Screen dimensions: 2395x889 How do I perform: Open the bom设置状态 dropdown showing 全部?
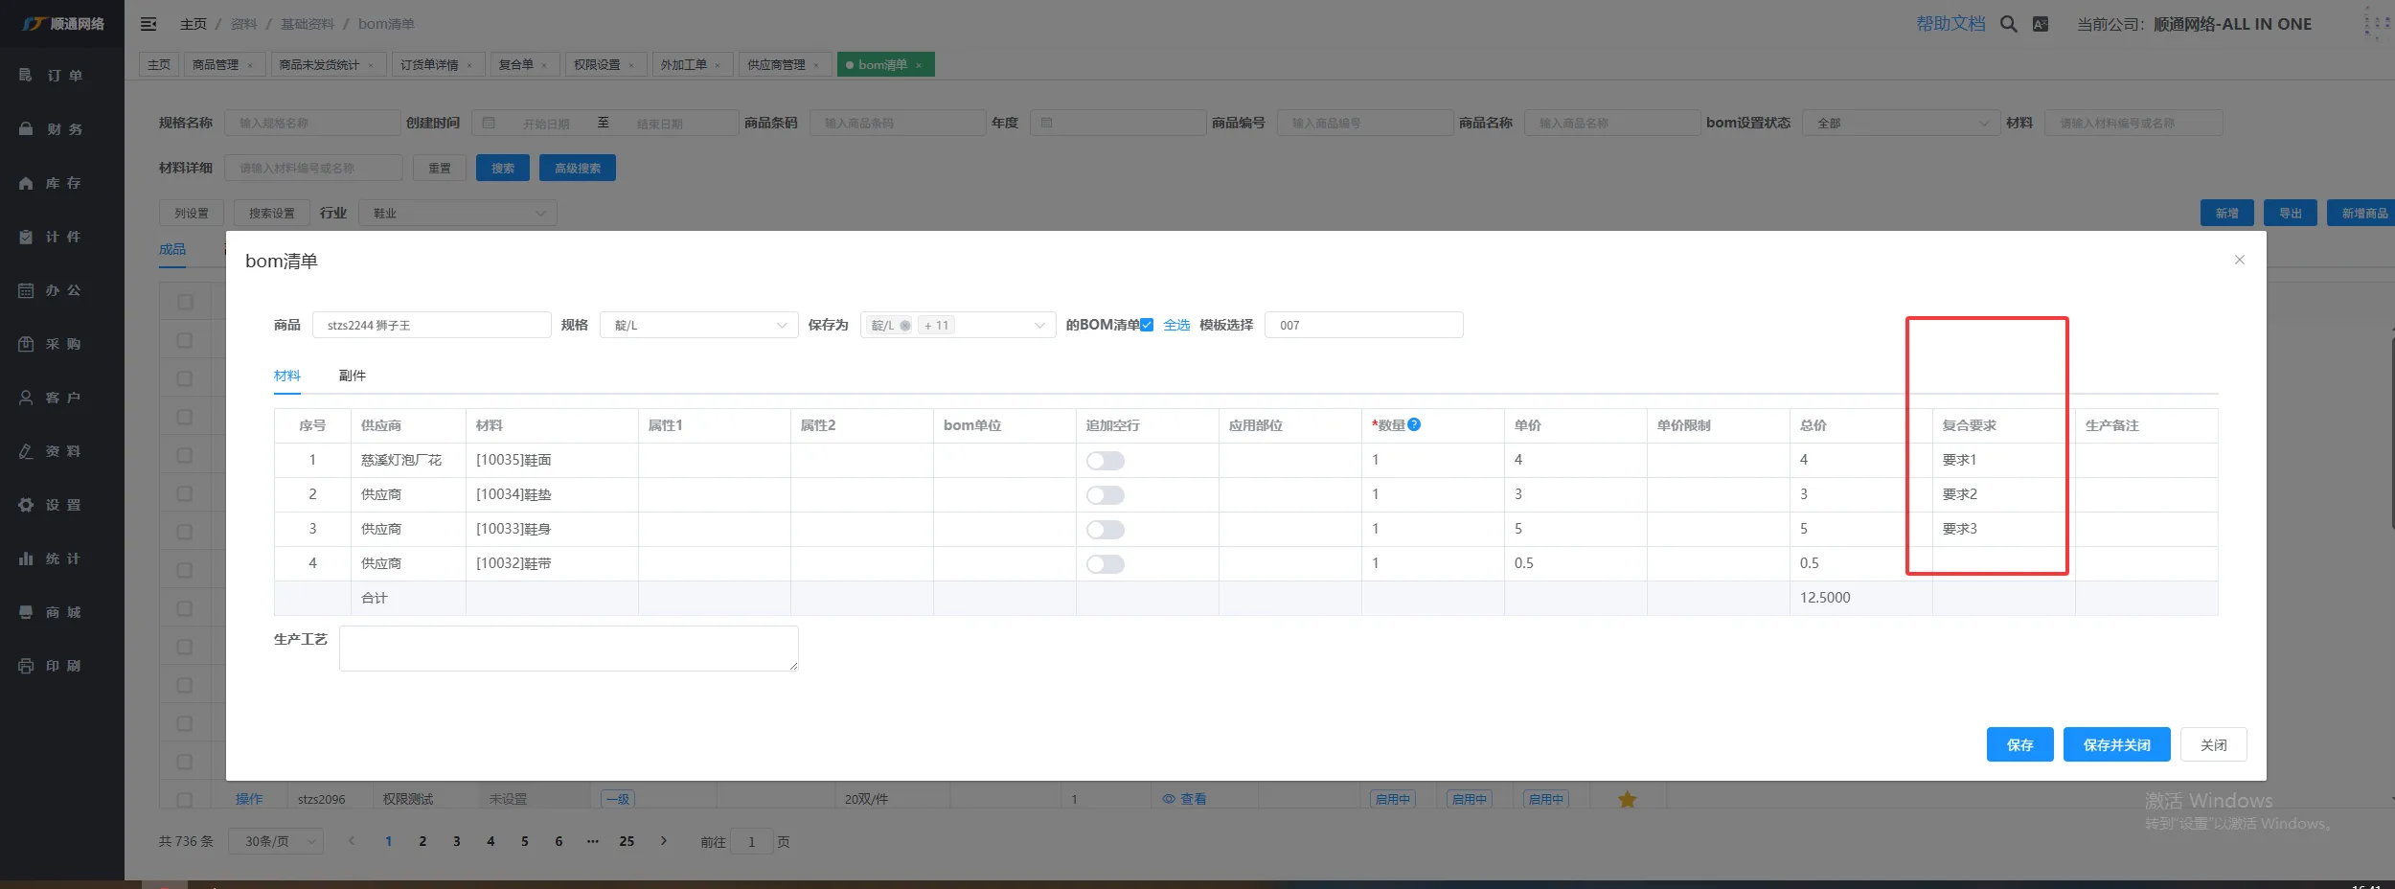1901,123
